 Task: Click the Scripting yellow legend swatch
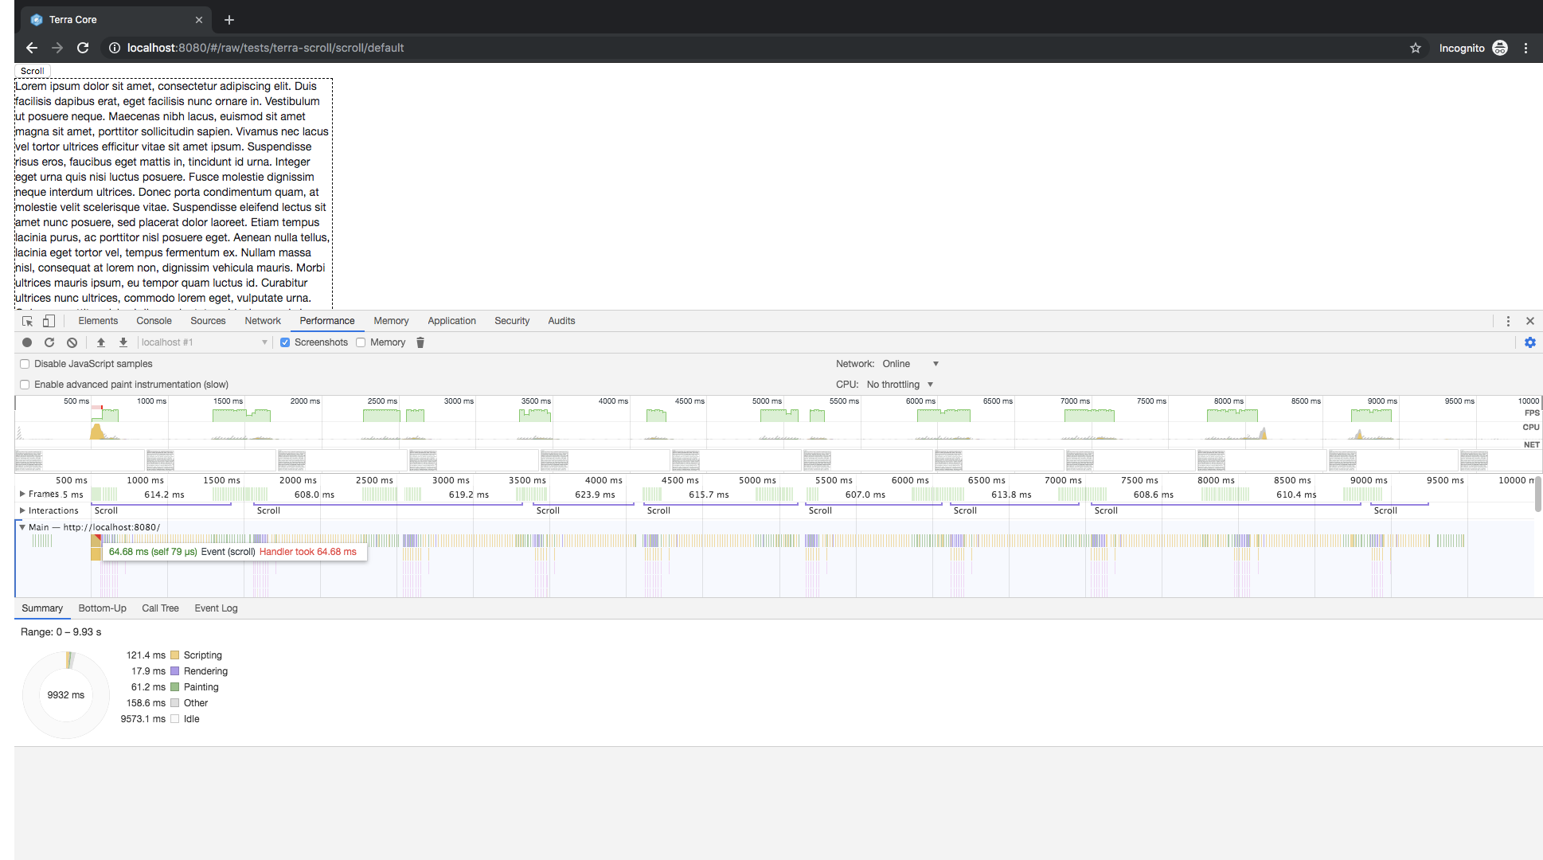(174, 655)
